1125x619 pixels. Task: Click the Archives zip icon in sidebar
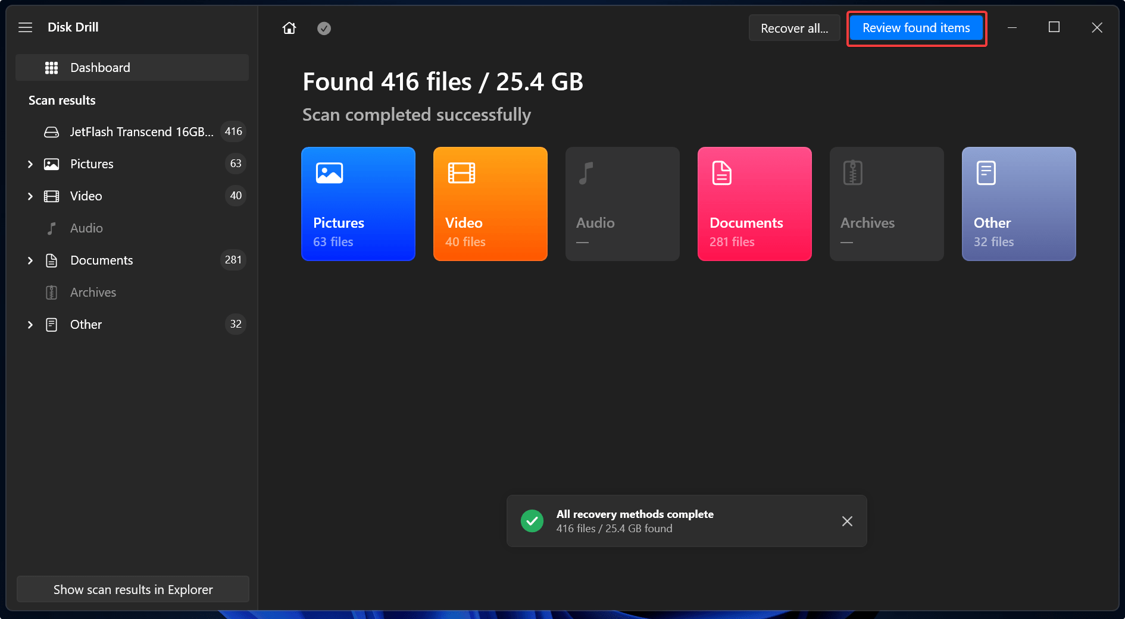pos(52,293)
